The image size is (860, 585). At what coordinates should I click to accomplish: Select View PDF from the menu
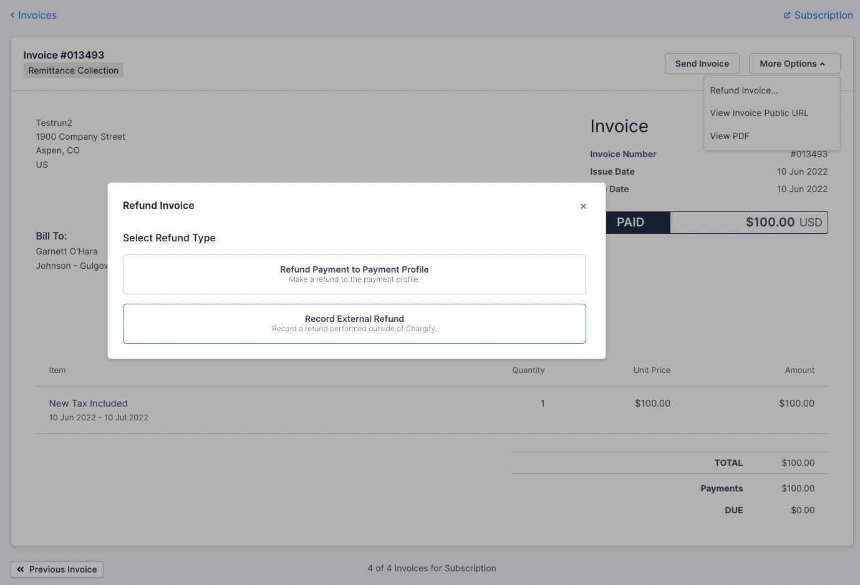pos(730,135)
